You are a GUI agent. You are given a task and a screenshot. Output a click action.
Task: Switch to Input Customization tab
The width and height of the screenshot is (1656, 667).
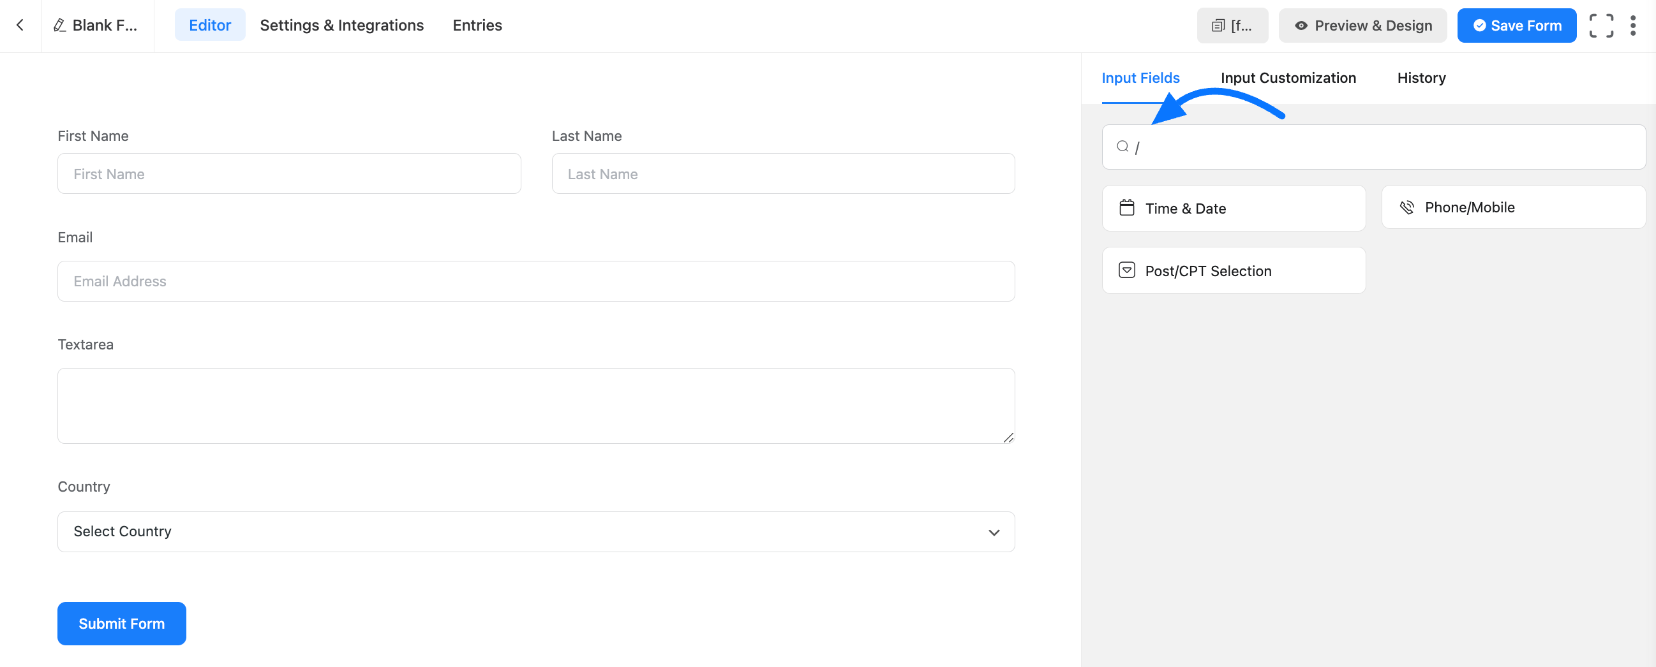click(x=1288, y=78)
